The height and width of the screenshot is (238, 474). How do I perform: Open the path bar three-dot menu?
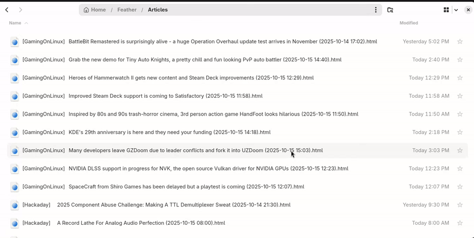pyautogui.click(x=375, y=10)
